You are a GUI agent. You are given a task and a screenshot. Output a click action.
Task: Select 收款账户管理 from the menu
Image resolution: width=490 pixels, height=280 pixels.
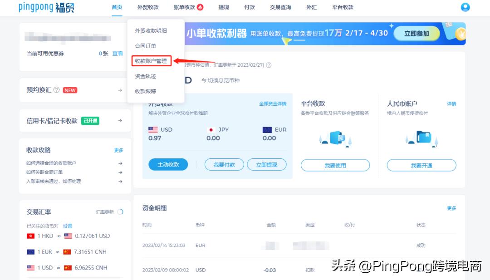(x=150, y=60)
